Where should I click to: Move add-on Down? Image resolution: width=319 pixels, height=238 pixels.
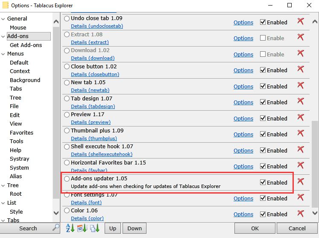pyautogui.click(x=135, y=228)
